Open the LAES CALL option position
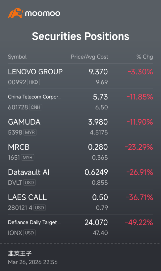This screenshot has height=271, width=161. pyautogui.click(x=80, y=202)
